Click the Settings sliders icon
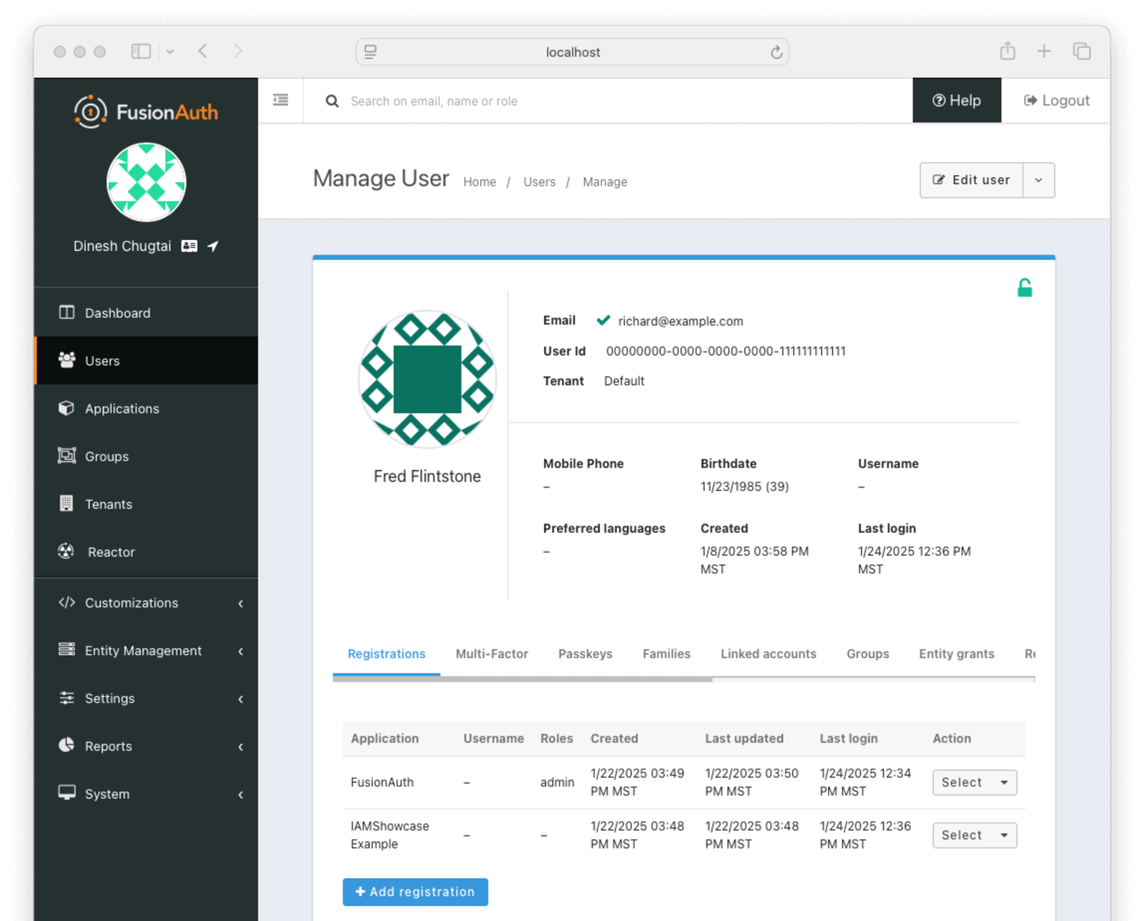1144x921 pixels. [x=66, y=698]
